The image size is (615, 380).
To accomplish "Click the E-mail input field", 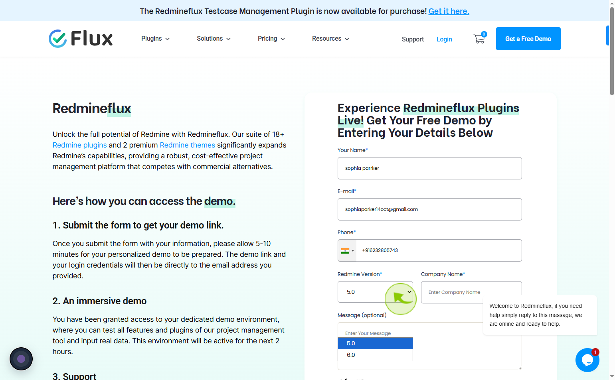I will click(x=429, y=209).
